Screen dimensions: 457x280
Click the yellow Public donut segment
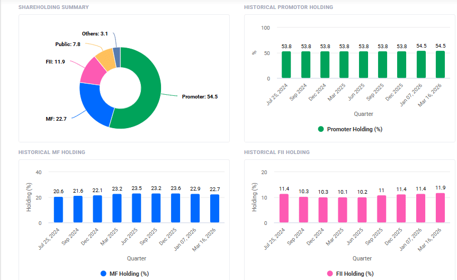(105, 59)
